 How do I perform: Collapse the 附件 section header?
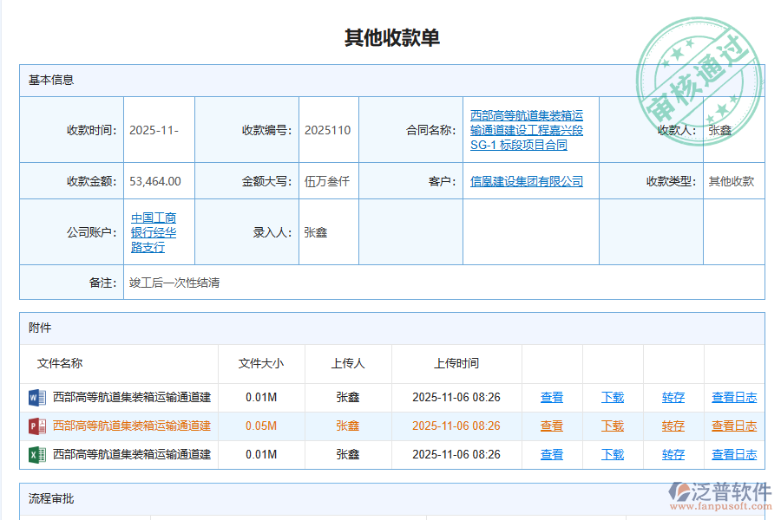38,328
